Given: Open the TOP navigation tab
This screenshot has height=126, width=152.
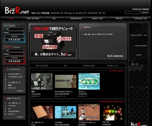Looking at the screenshot, I should (11, 18).
